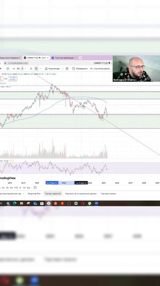Set range to 1м

3,188
